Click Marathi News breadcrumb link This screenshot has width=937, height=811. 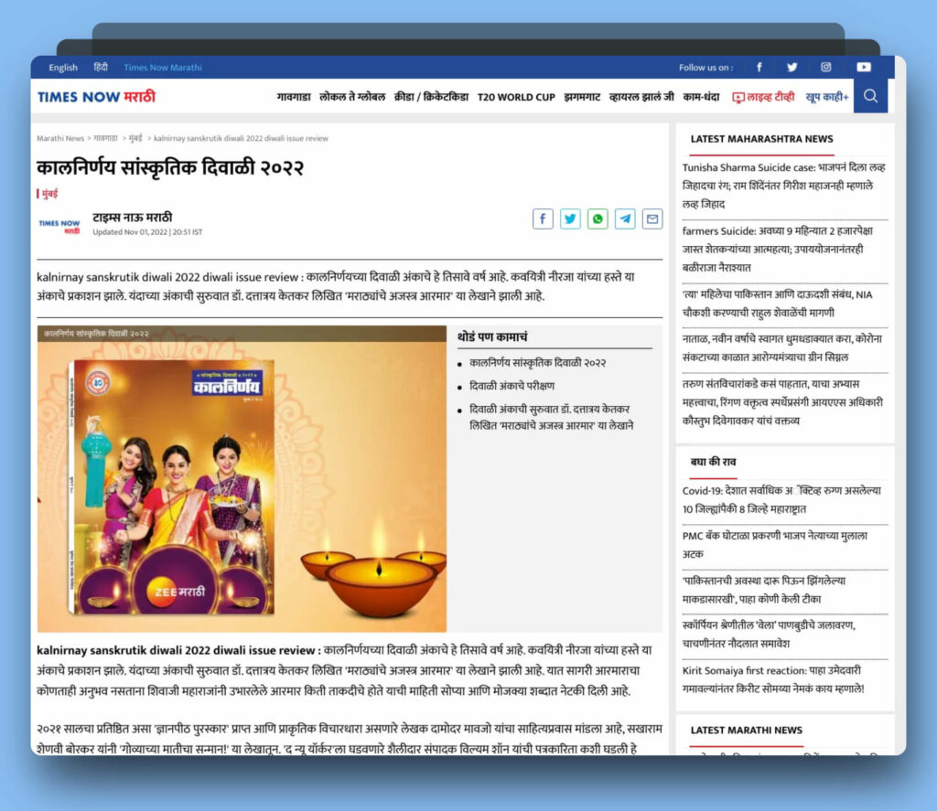click(x=60, y=139)
